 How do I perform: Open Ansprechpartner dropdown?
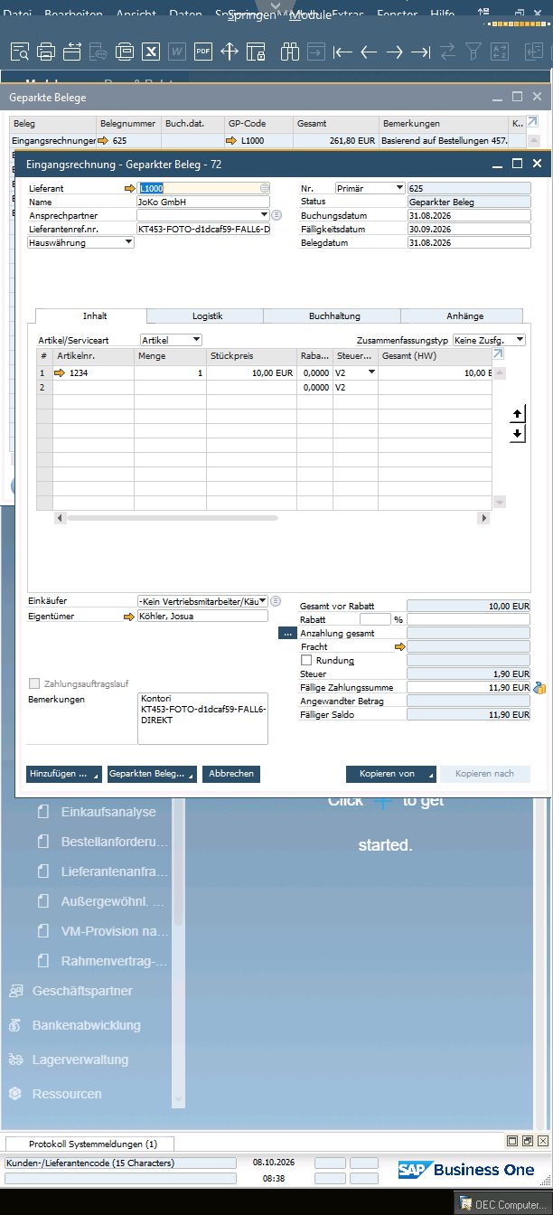[x=264, y=215]
